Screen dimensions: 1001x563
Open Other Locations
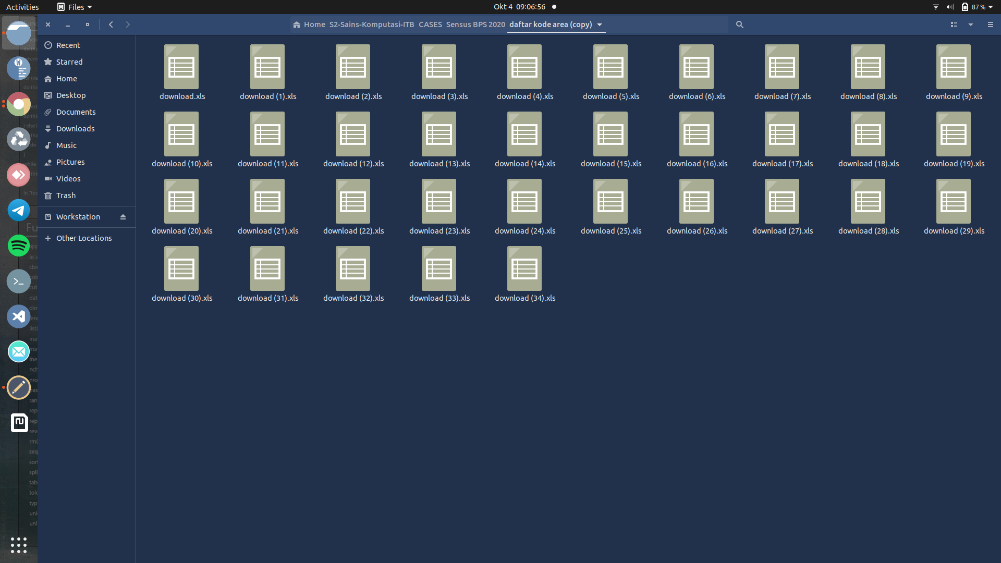point(83,238)
